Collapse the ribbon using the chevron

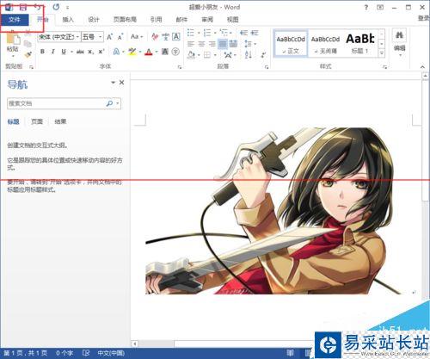pos(422,67)
